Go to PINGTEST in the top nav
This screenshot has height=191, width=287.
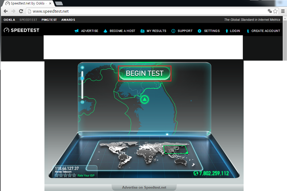[49, 20]
